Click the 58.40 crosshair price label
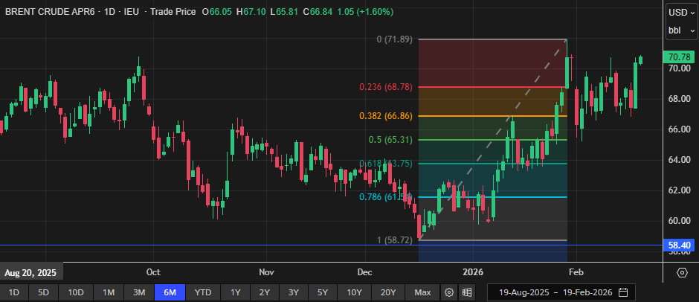Viewport: 699px width, 302px height. pyautogui.click(x=680, y=245)
